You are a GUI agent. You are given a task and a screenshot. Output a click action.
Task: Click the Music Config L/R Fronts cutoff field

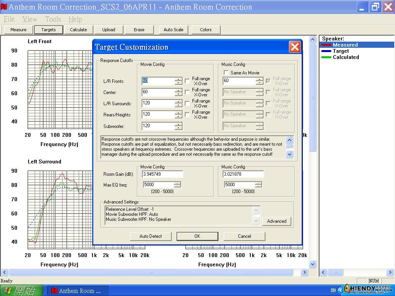pyautogui.click(x=239, y=81)
